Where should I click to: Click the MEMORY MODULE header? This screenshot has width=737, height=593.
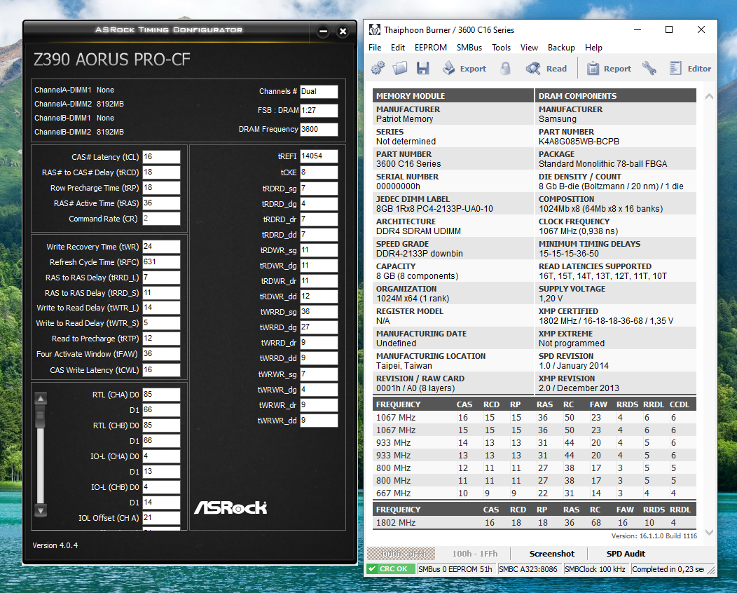pos(453,95)
